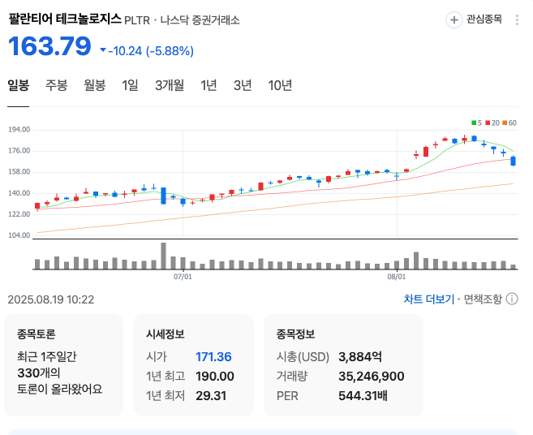Click the latest blue candlestick at chart end

click(x=513, y=161)
